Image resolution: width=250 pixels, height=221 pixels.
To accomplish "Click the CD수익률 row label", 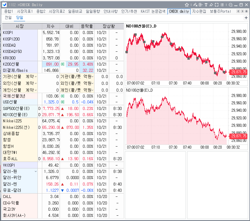I will click(x=11, y=203).
